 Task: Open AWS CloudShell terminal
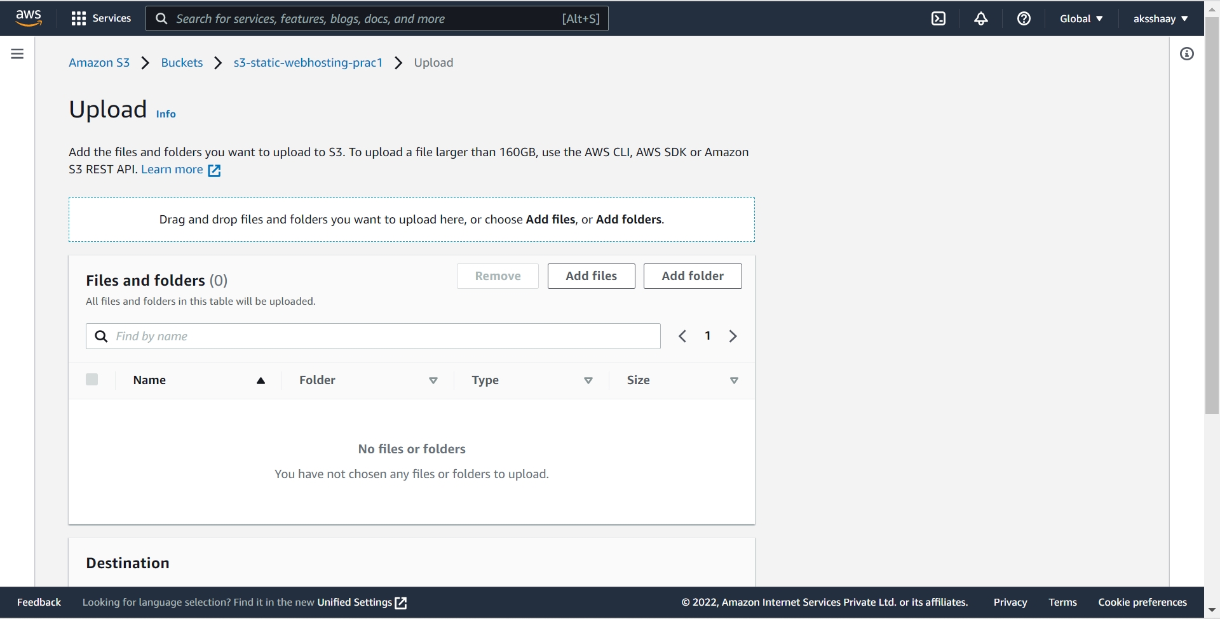[939, 18]
